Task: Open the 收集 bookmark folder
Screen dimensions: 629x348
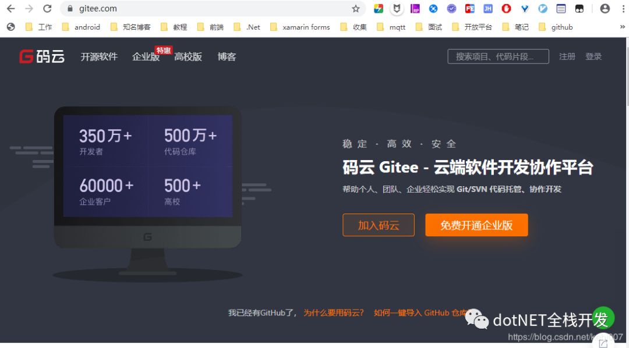Action: 354,27
